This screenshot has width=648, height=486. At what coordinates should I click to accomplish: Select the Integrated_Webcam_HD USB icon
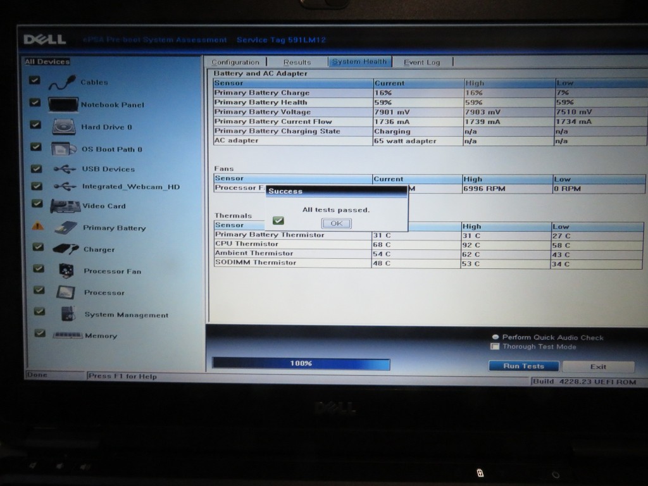[65, 187]
